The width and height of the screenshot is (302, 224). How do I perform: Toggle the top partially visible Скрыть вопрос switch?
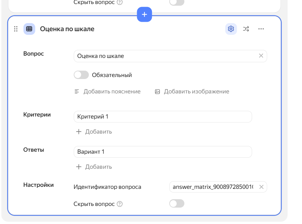coord(177,2)
